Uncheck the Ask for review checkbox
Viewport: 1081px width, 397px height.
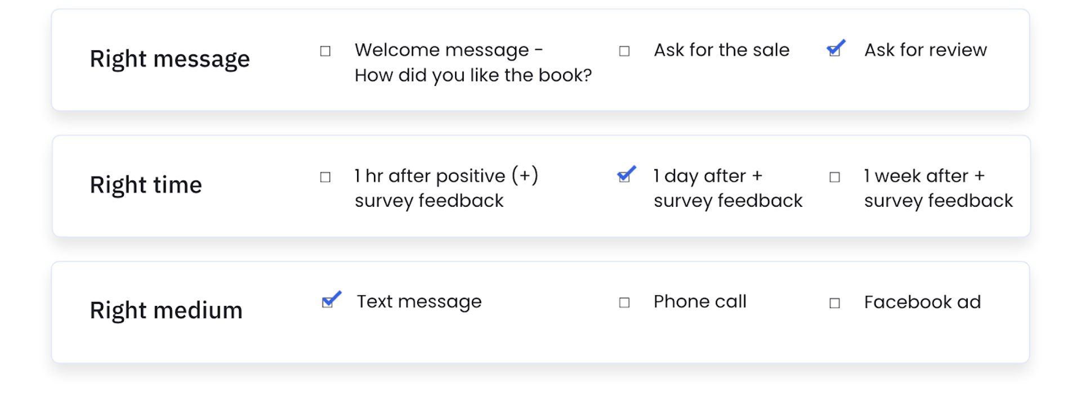[x=834, y=51]
